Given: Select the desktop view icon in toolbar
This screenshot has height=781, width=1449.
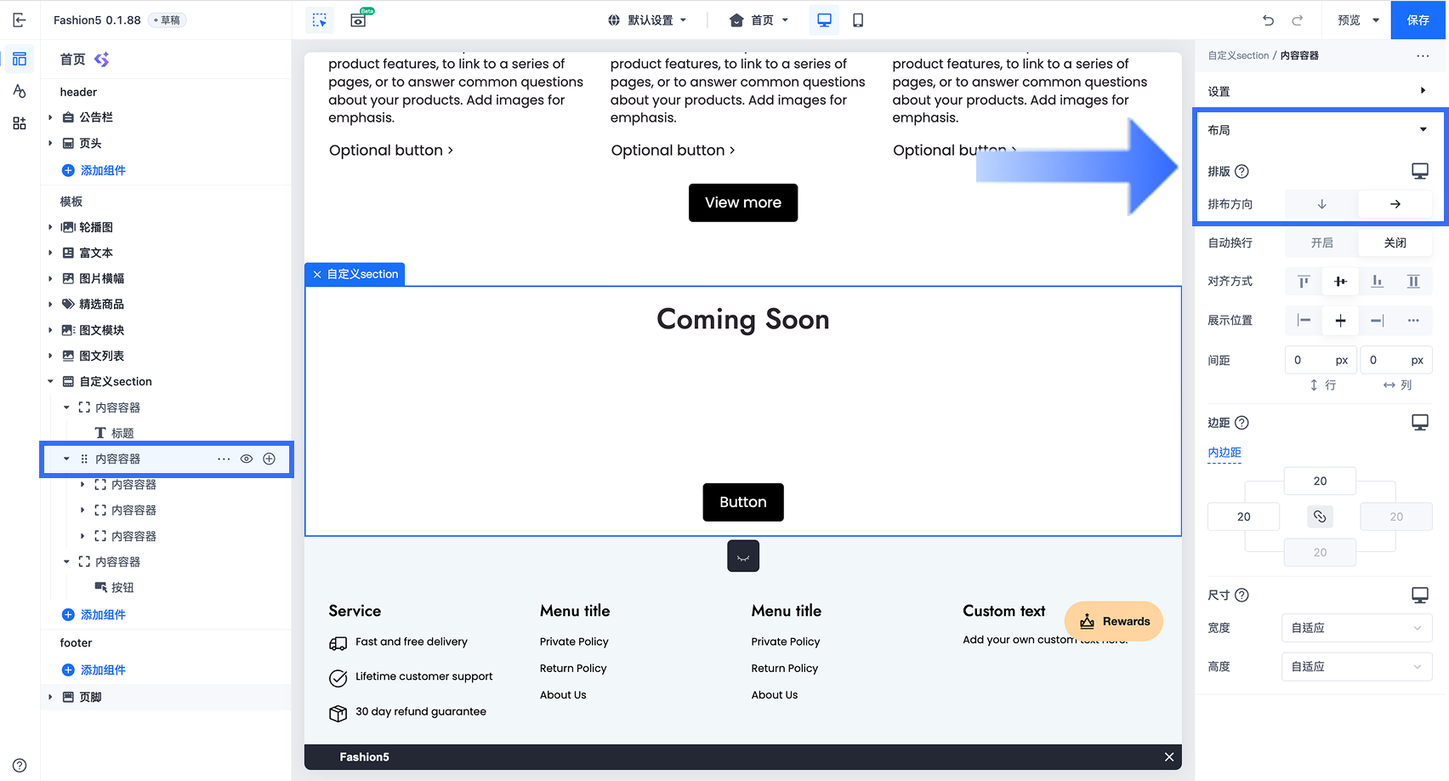Looking at the screenshot, I should 824,20.
